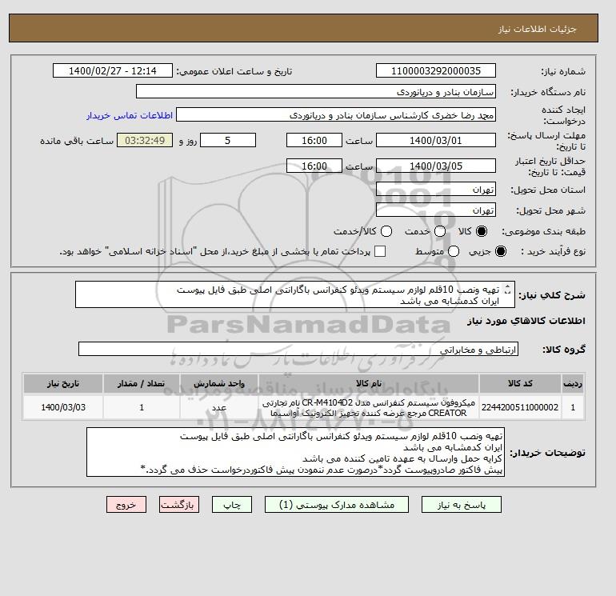
Task: Click the واحد شمارش column header
Action: [x=219, y=383]
